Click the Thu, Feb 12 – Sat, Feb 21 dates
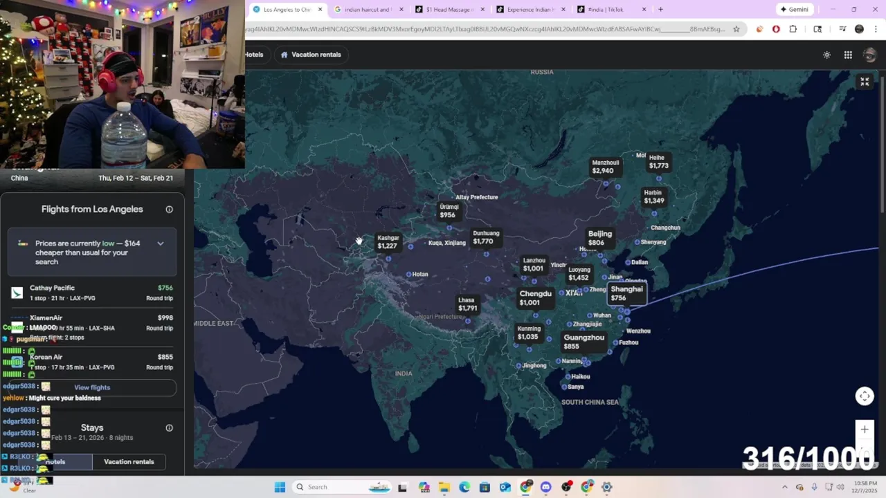The width and height of the screenshot is (886, 498). (136, 178)
